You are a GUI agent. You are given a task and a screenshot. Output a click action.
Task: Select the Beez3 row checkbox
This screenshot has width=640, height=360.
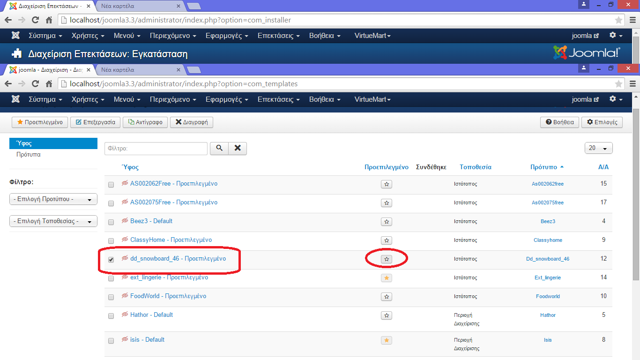click(111, 222)
